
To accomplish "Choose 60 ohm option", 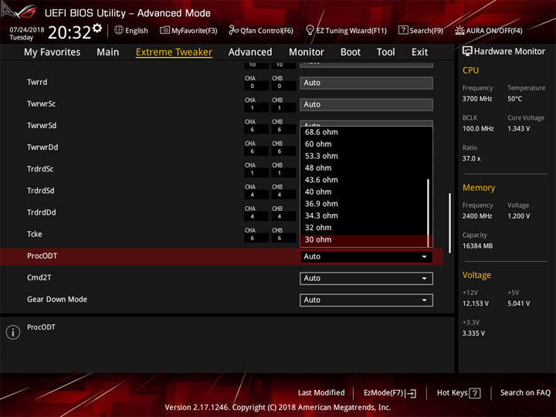I will [x=364, y=144].
